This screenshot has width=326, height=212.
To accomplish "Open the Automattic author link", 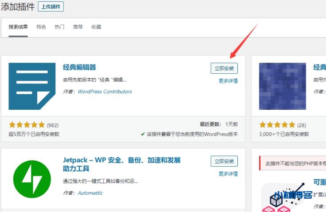I will (x=90, y=193).
